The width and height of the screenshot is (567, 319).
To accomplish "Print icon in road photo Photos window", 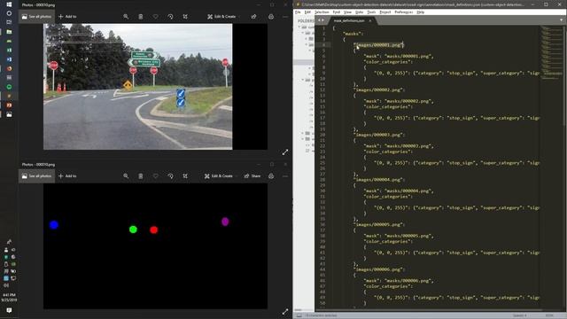I will pos(271,17).
